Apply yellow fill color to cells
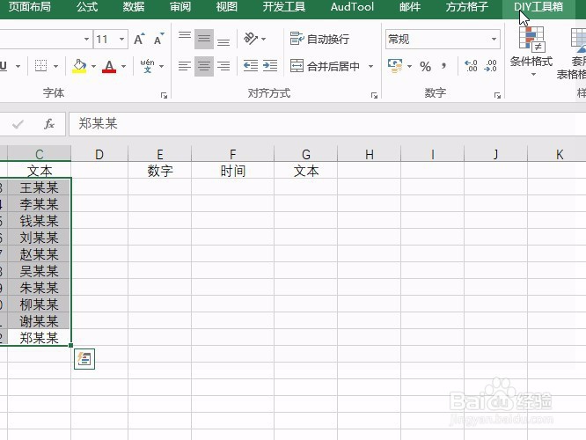 (x=79, y=66)
